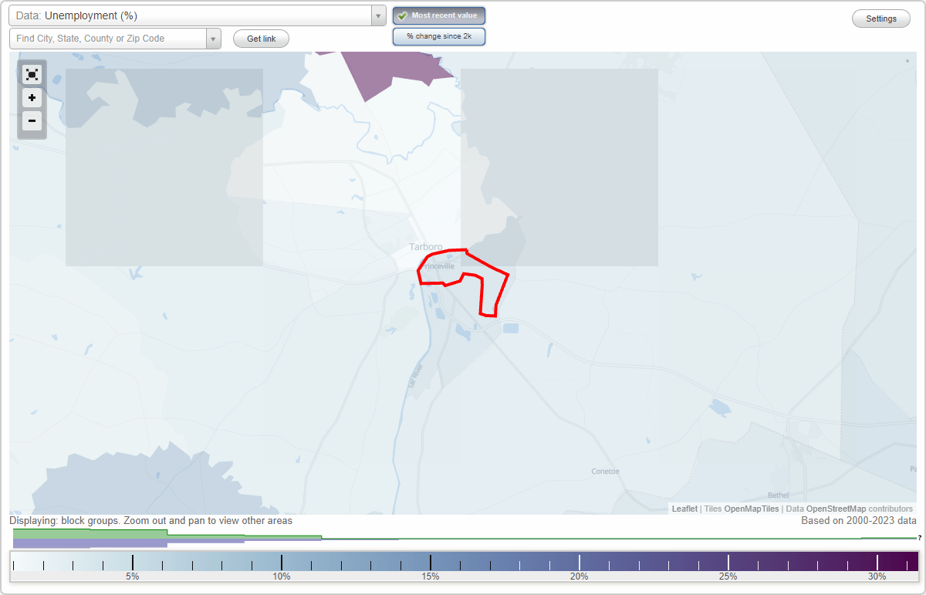Click the Data dropdown showing Unemployment (%)
926x595 pixels.
193,15
